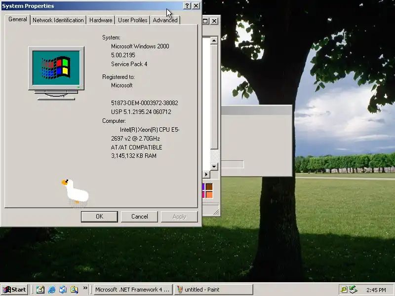This screenshot has height=296, width=395.
Task: Expand the quick launch overflow chevron
Action: pos(85,288)
